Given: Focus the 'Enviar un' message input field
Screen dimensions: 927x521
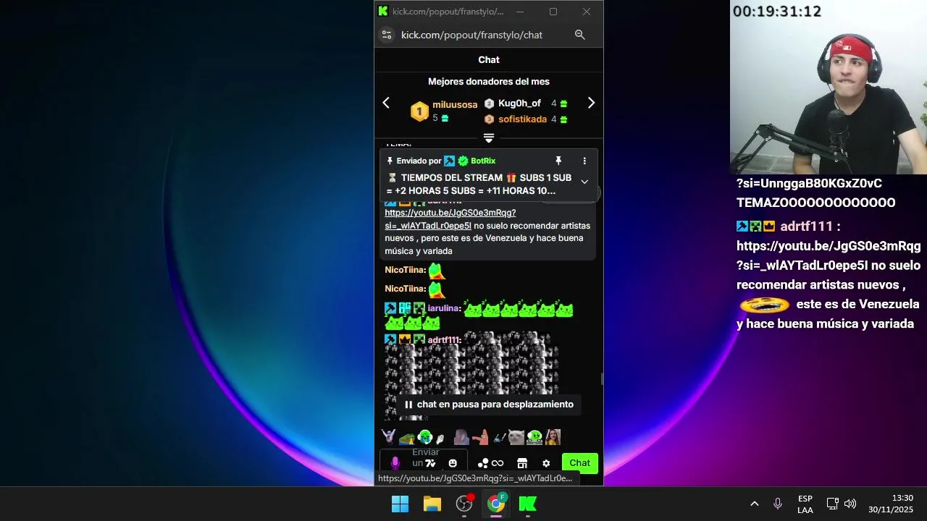Looking at the screenshot, I should click(424, 461).
